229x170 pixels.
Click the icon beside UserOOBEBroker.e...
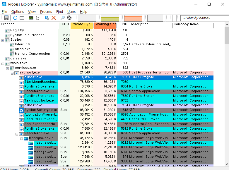(x=21, y=120)
